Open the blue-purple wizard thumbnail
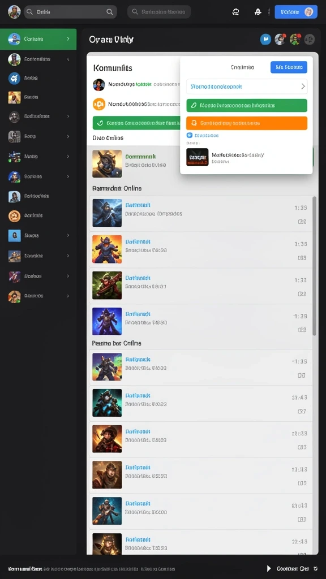This screenshot has height=579, width=326. pos(107,321)
